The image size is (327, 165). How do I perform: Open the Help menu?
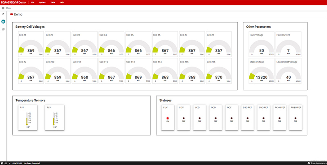(x=62, y=2)
